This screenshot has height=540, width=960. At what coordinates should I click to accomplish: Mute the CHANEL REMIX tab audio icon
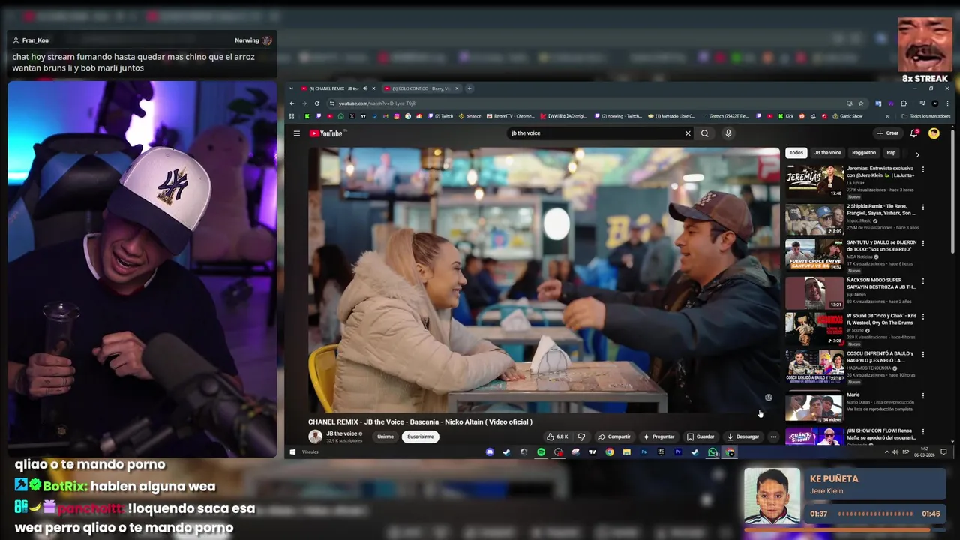(x=365, y=88)
